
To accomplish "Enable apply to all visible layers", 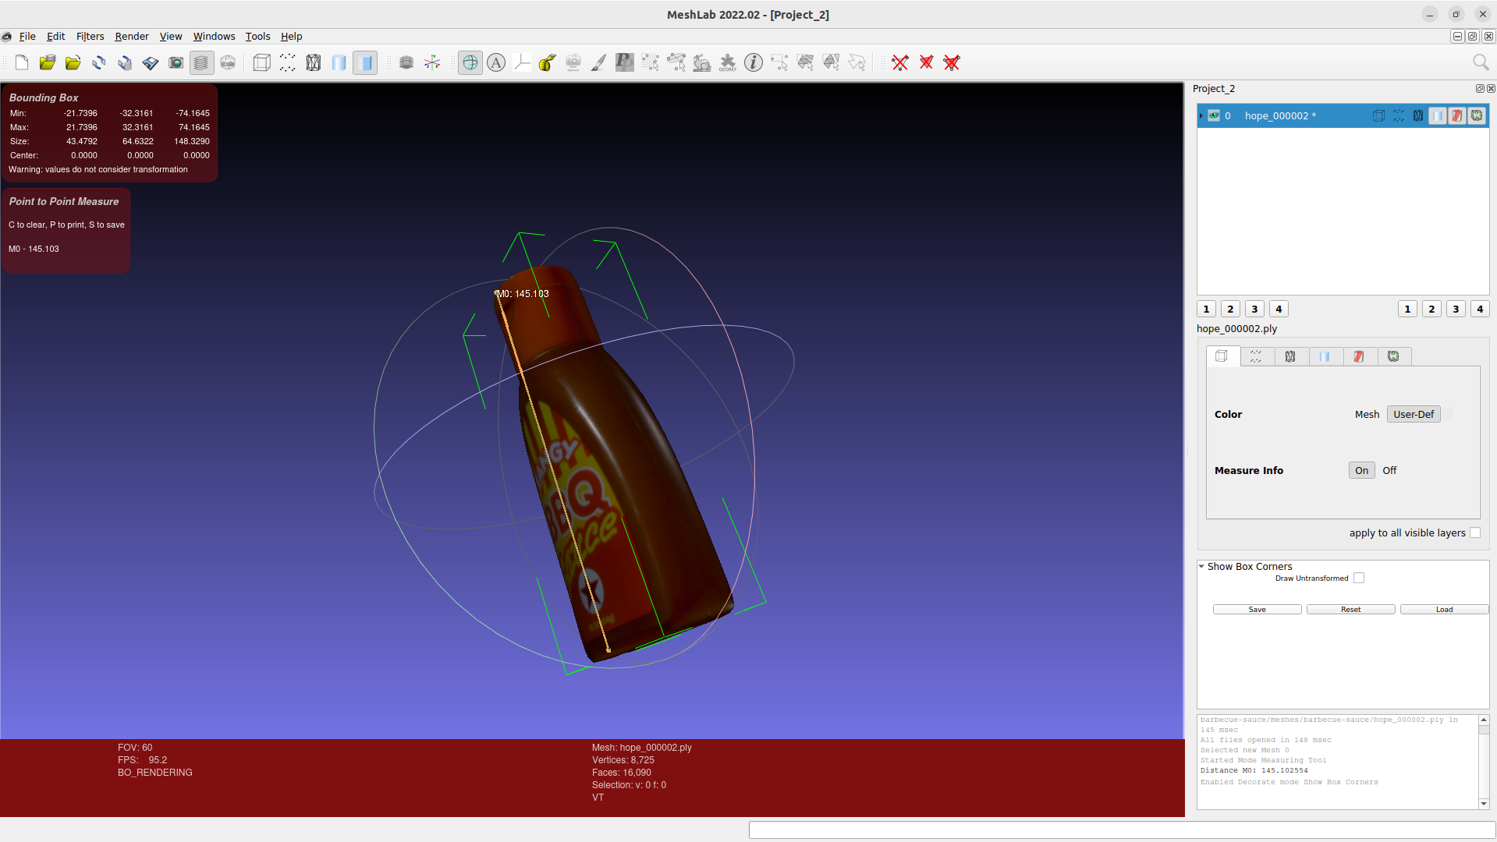I will [x=1475, y=532].
